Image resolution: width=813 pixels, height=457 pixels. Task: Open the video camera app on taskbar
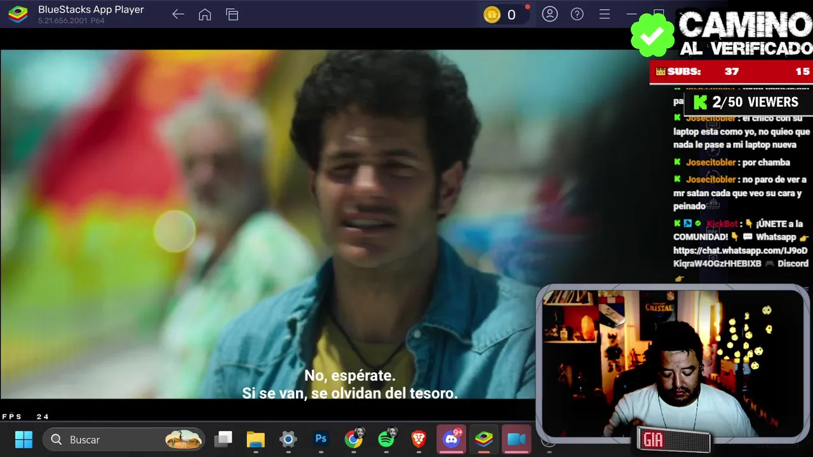point(516,439)
